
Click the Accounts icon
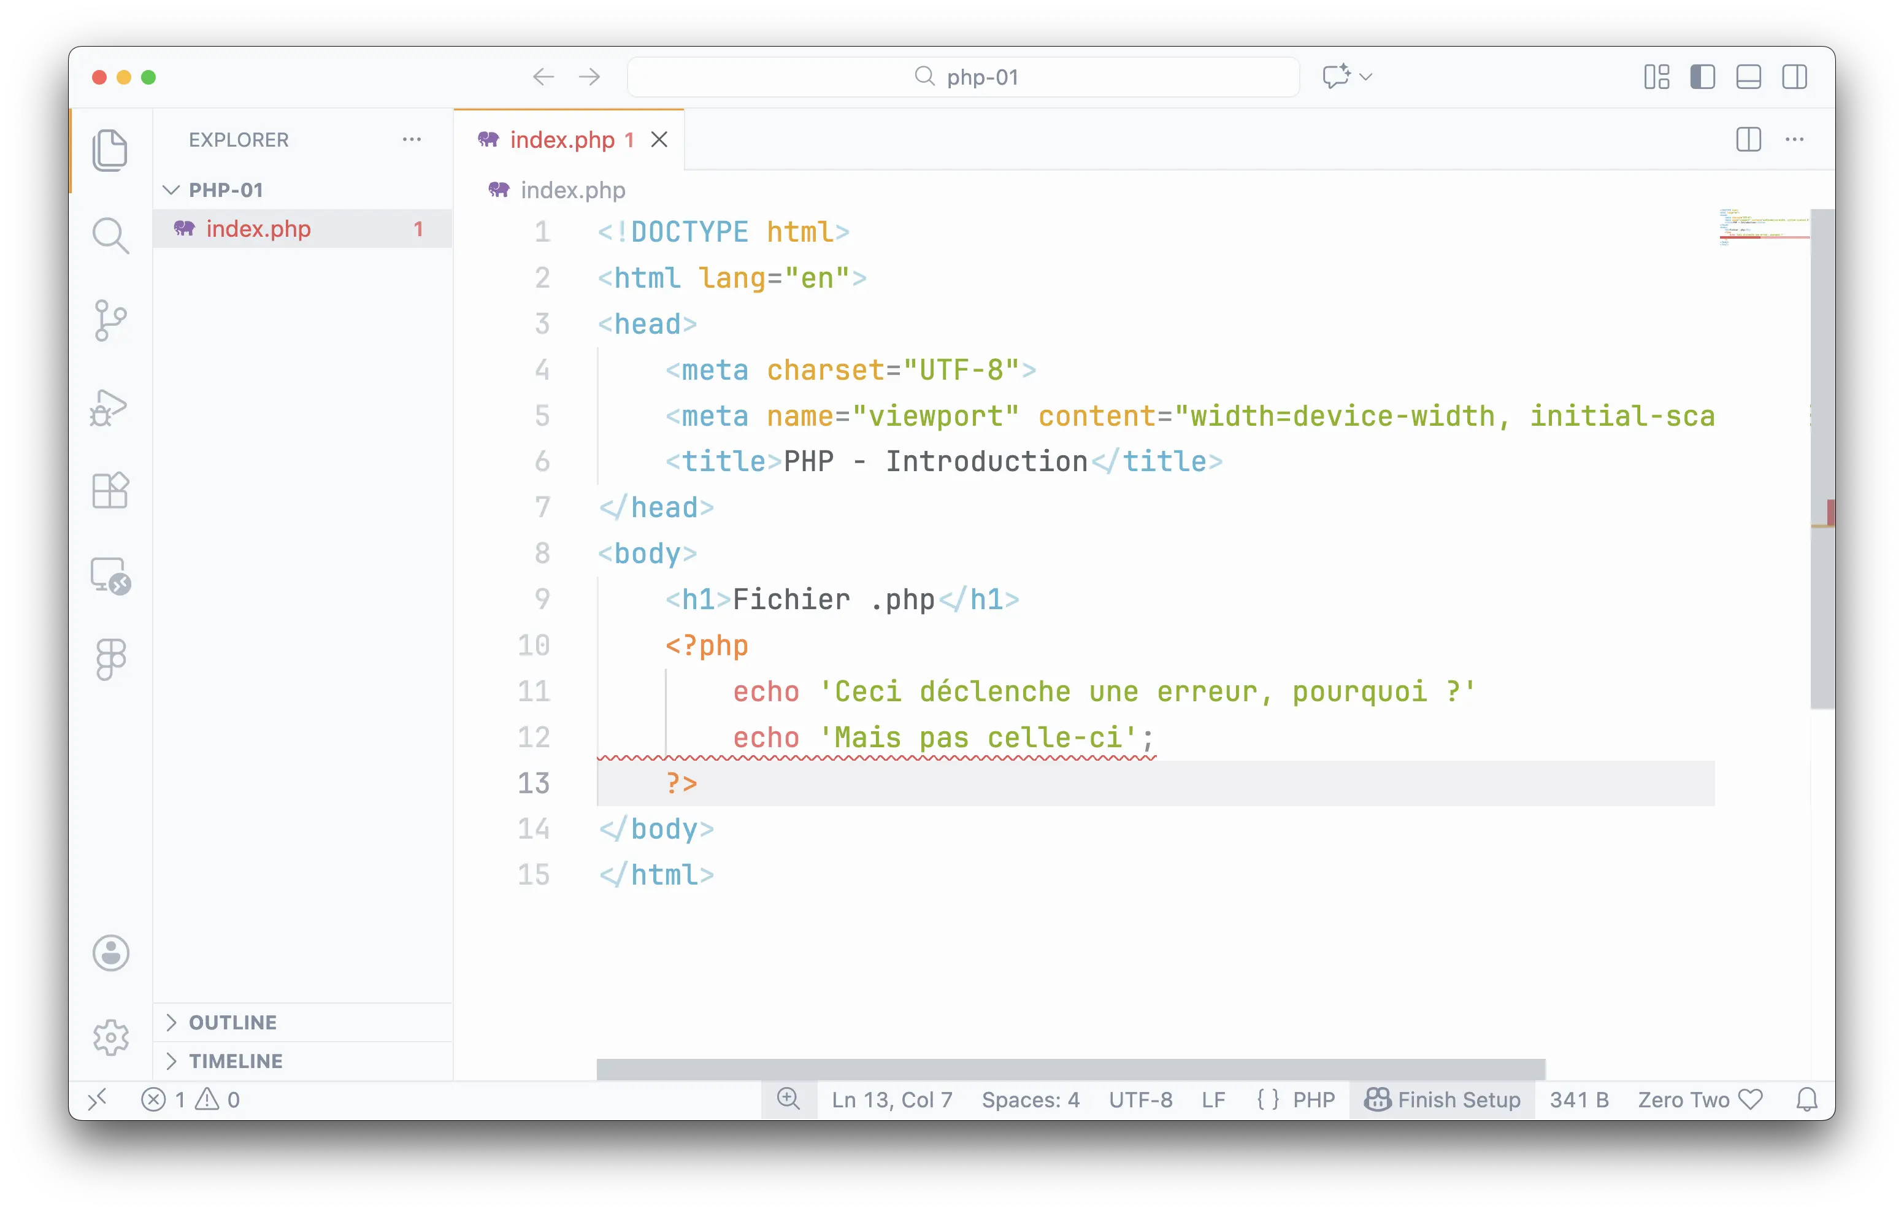coord(110,952)
